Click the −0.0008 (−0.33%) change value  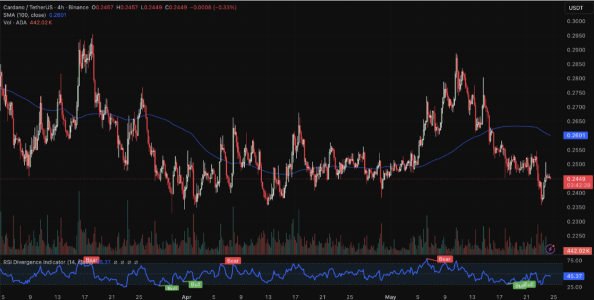pyautogui.click(x=213, y=7)
